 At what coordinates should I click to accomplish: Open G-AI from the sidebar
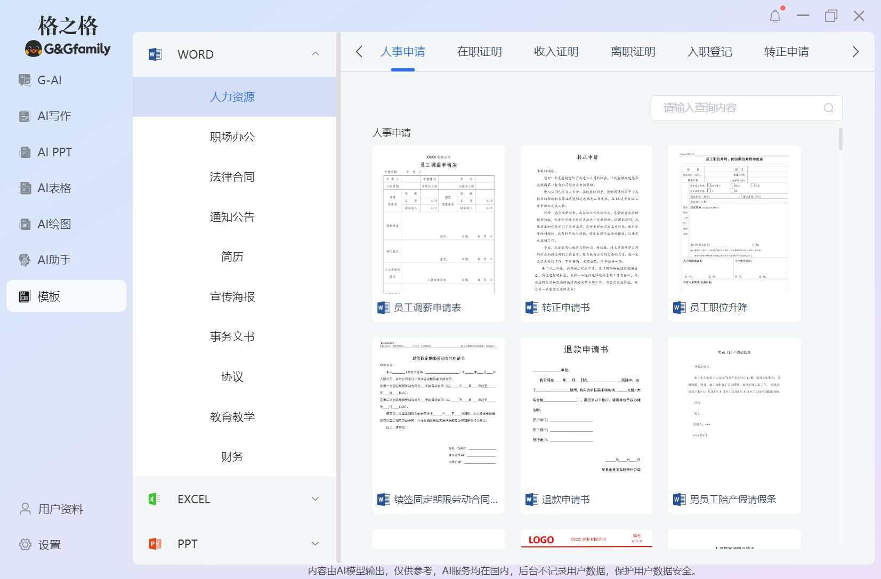(x=49, y=80)
